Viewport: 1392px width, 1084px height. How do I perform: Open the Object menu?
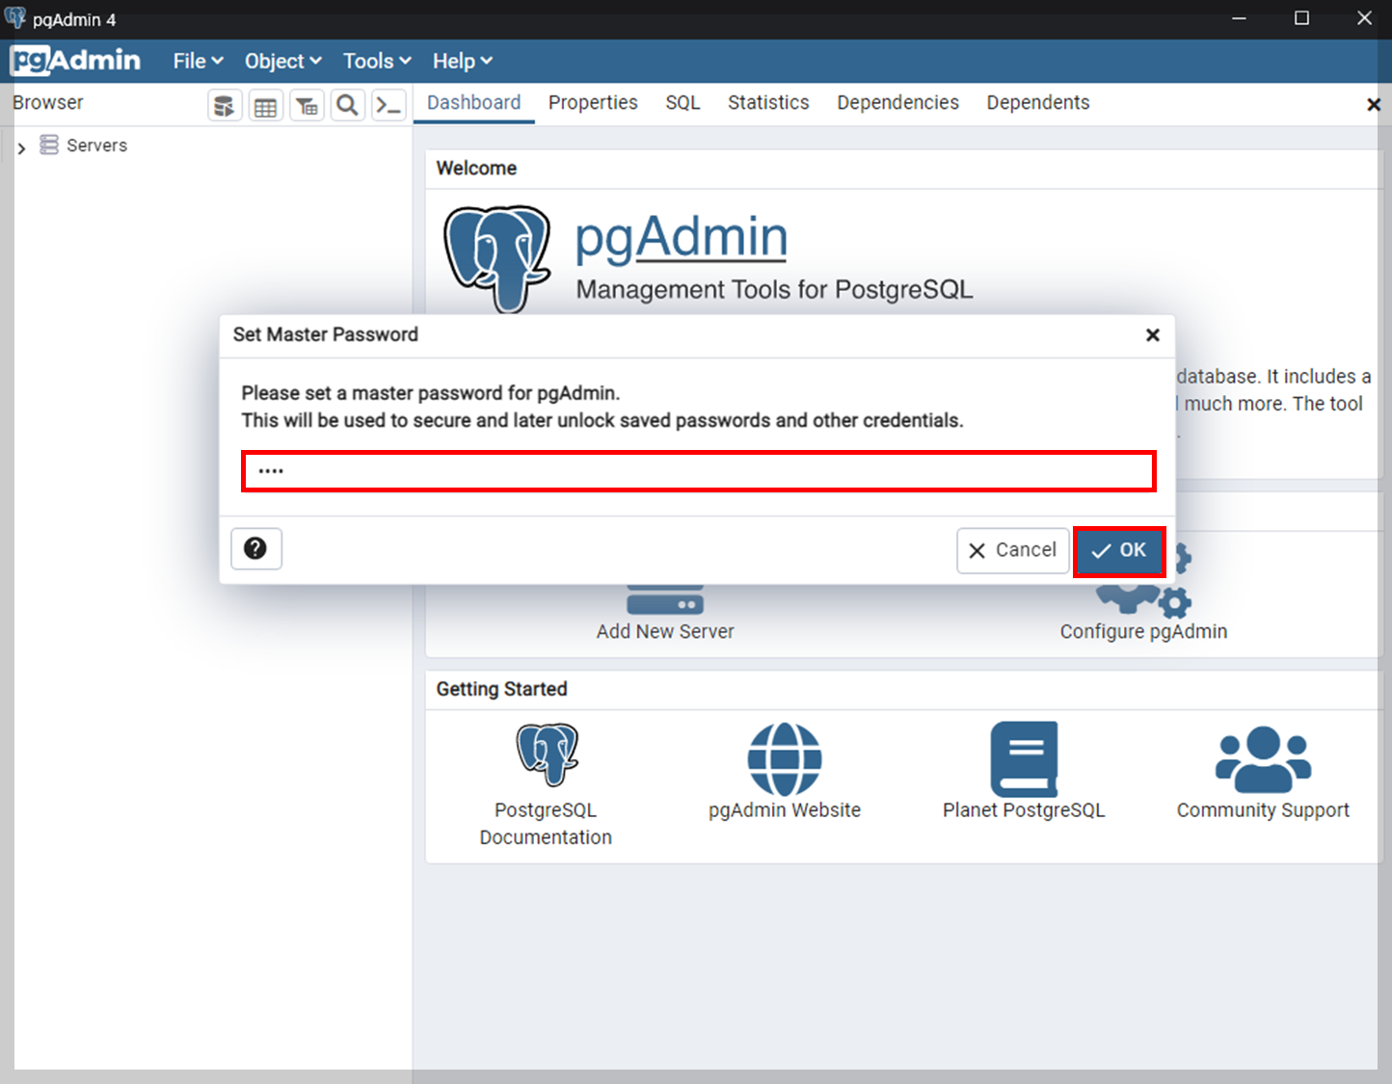tap(282, 61)
